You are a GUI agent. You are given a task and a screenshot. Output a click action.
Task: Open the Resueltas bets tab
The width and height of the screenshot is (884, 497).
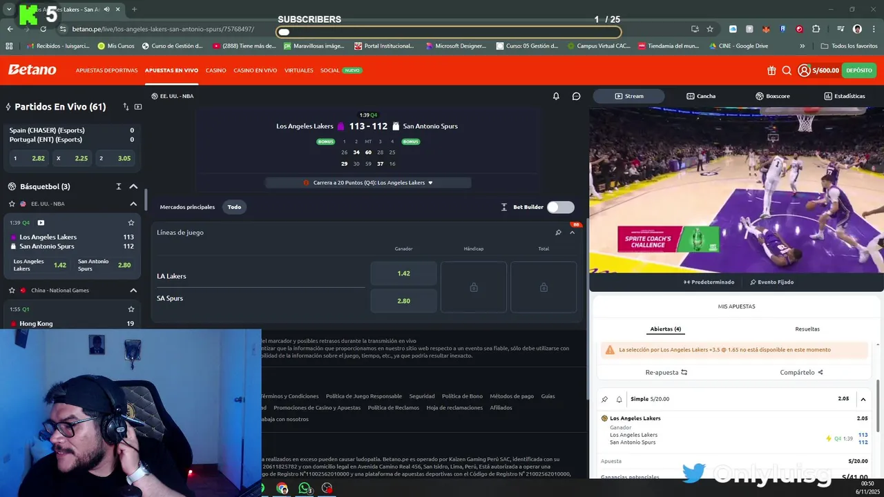point(807,329)
